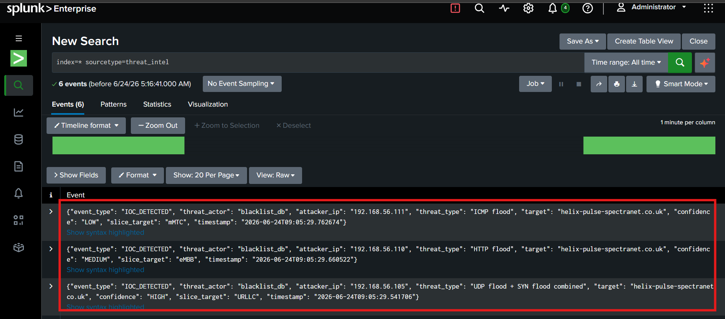The width and height of the screenshot is (725, 319).
Task: Open the Timeline format dropdown
Action: [x=86, y=125]
